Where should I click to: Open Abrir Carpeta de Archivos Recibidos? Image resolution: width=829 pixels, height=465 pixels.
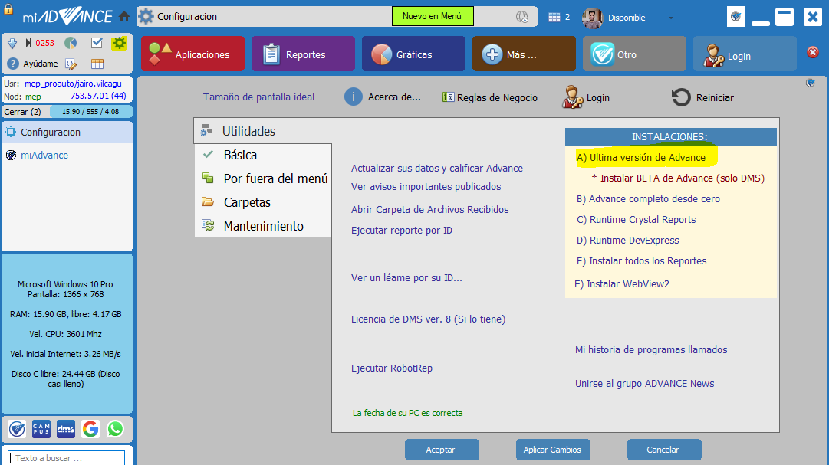coord(429,210)
